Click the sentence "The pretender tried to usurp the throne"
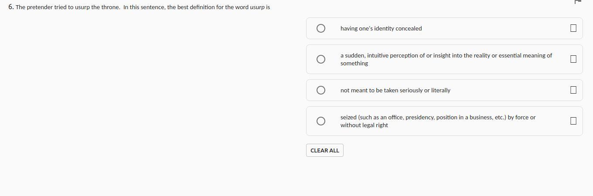593x196 pixels. pos(68,7)
